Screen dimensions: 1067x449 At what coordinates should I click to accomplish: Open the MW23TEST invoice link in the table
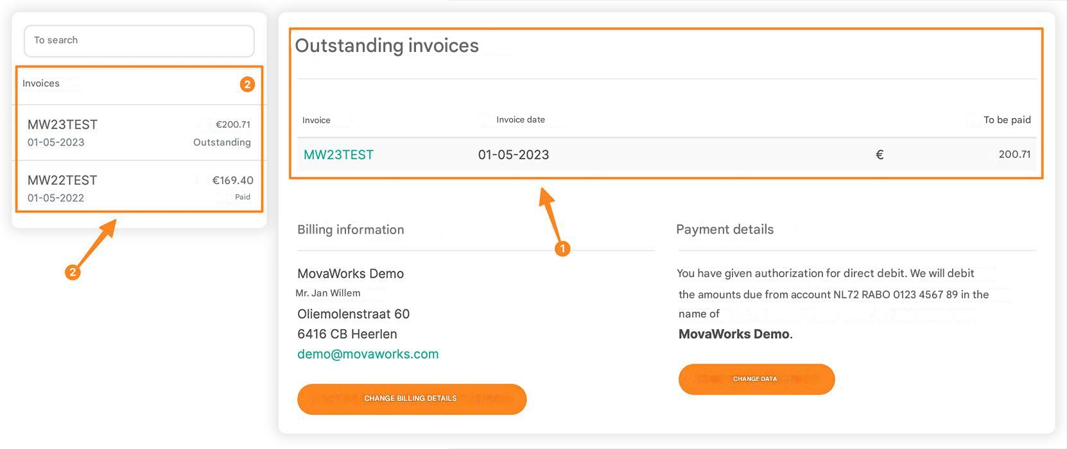(338, 155)
